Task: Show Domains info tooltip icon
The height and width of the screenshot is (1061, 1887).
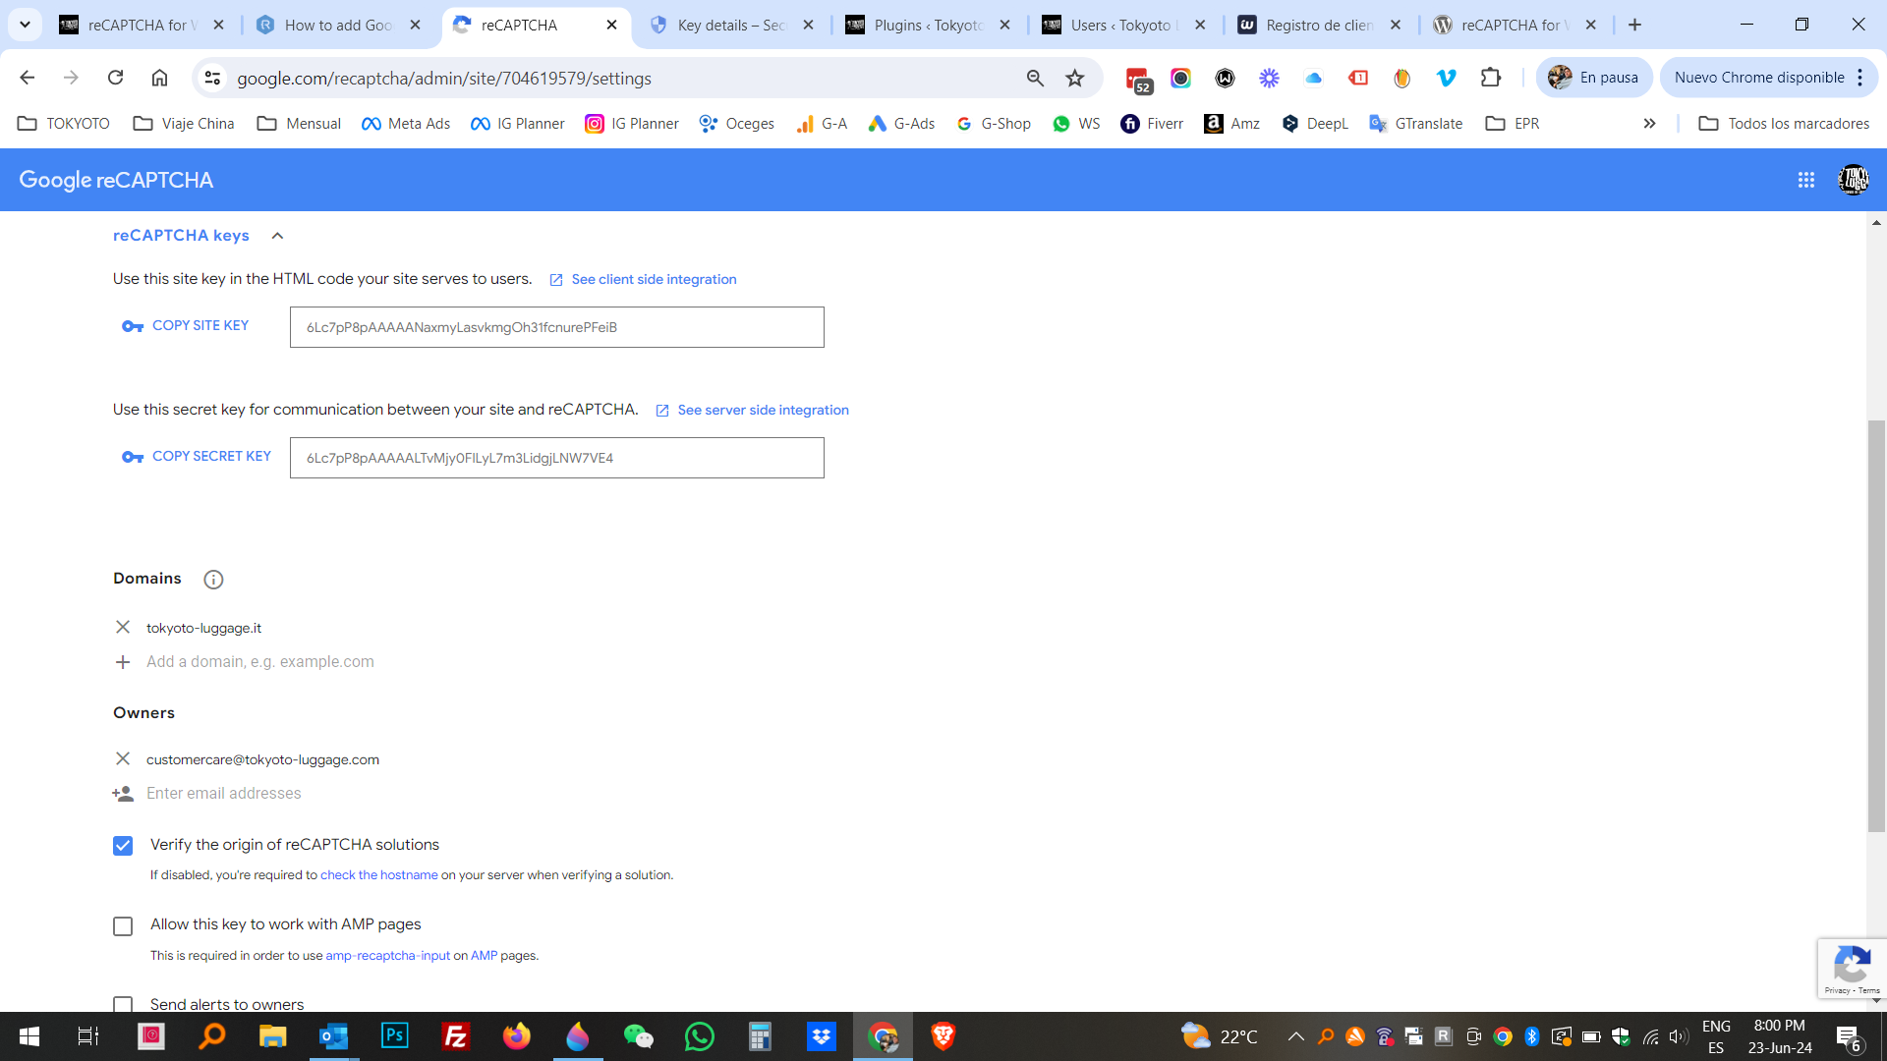Action: (213, 580)
